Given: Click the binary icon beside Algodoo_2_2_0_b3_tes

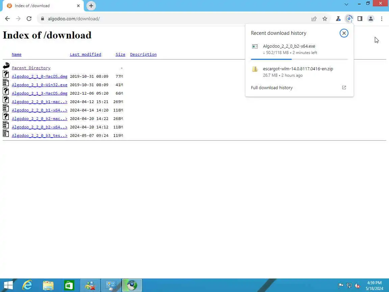Looking at the screenshot, I should pos(6,133).
